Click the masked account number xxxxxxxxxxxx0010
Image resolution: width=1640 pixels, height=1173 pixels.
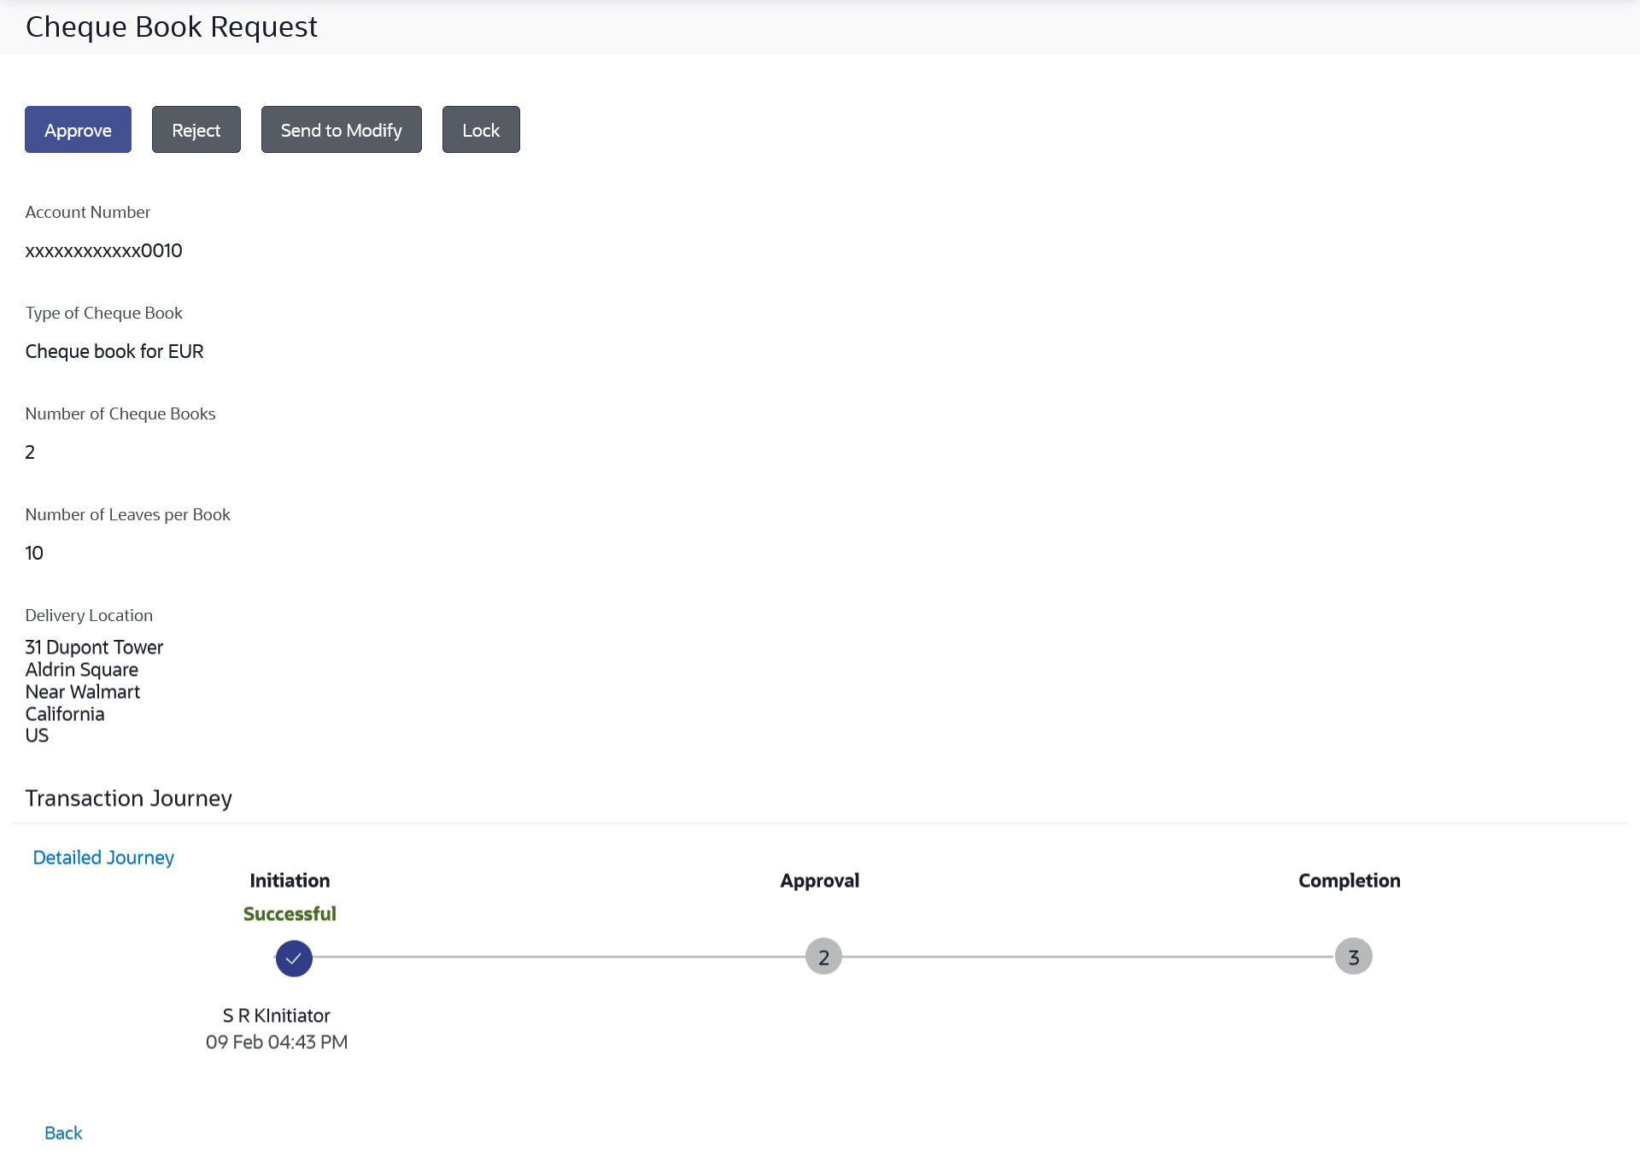coord(103,250)
